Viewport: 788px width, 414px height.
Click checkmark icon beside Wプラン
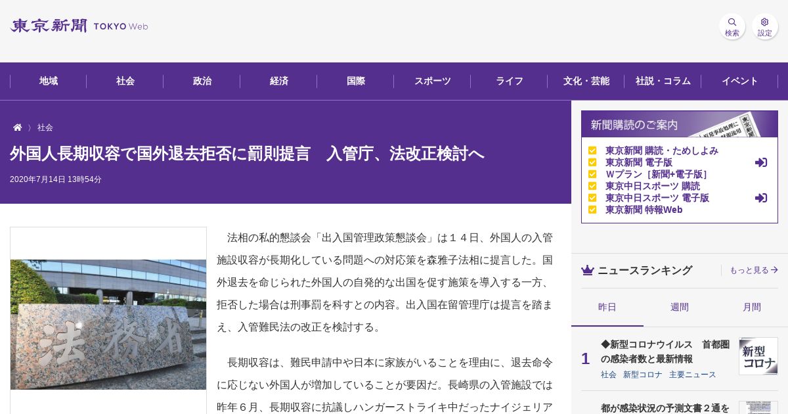pos(592,174)
